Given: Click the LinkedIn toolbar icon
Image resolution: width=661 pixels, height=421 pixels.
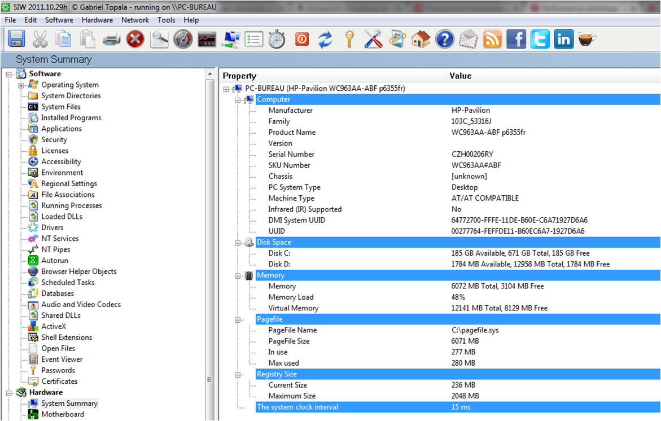Looking at the screenshot, I should [563, 39].
